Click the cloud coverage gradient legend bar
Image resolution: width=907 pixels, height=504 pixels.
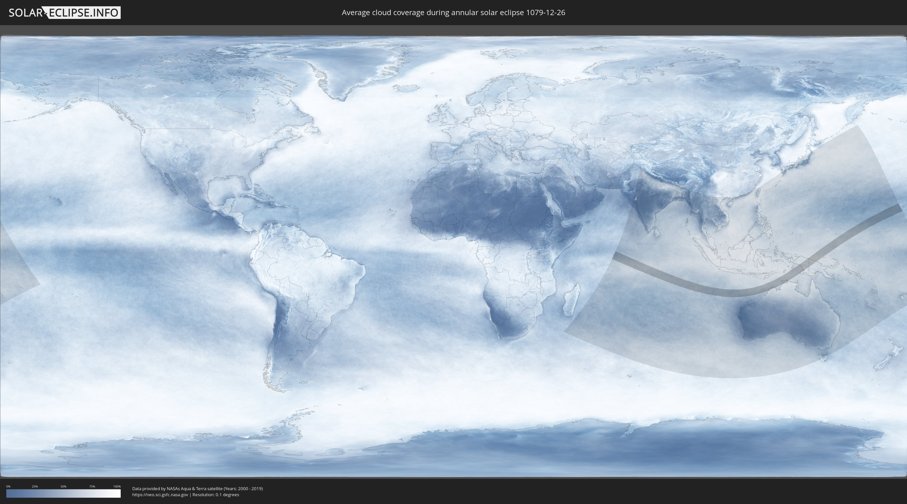63,493
